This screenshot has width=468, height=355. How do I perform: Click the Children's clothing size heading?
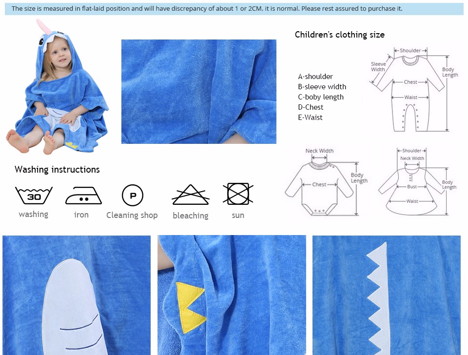340,35
